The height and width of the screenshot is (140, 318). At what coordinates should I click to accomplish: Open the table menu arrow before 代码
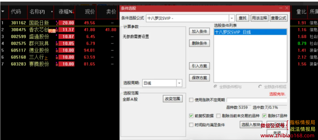pos(3,12)
